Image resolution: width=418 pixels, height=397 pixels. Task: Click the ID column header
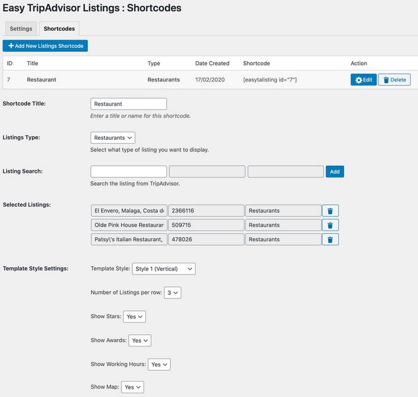[9, 63]
